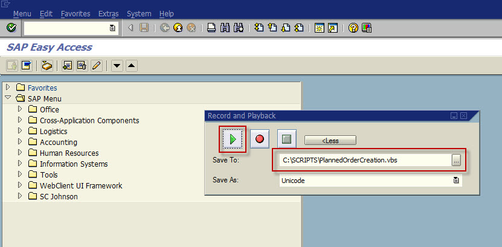This screenshot has width=502, height=247.
Task: Click the window menu icon in title bar
Action: tap(6, 4)
